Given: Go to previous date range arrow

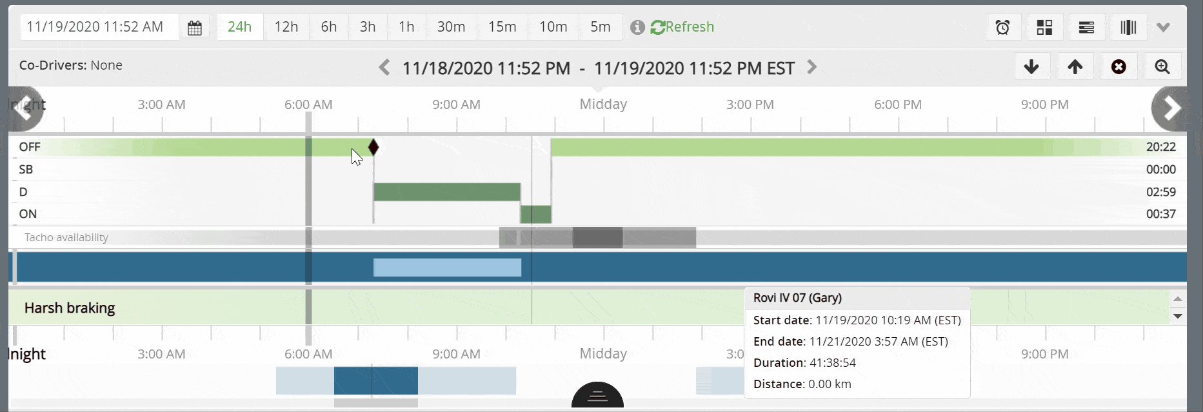Looking at the screenshot, I should pyautogui.click(x=384, y=67).
